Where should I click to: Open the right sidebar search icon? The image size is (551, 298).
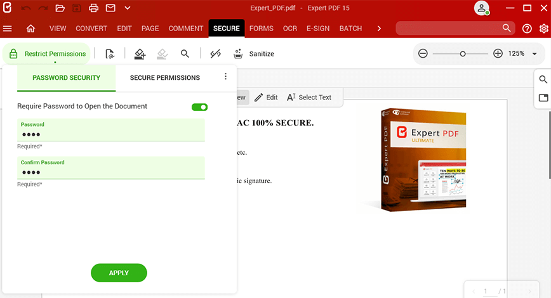(x=543, y=79)
